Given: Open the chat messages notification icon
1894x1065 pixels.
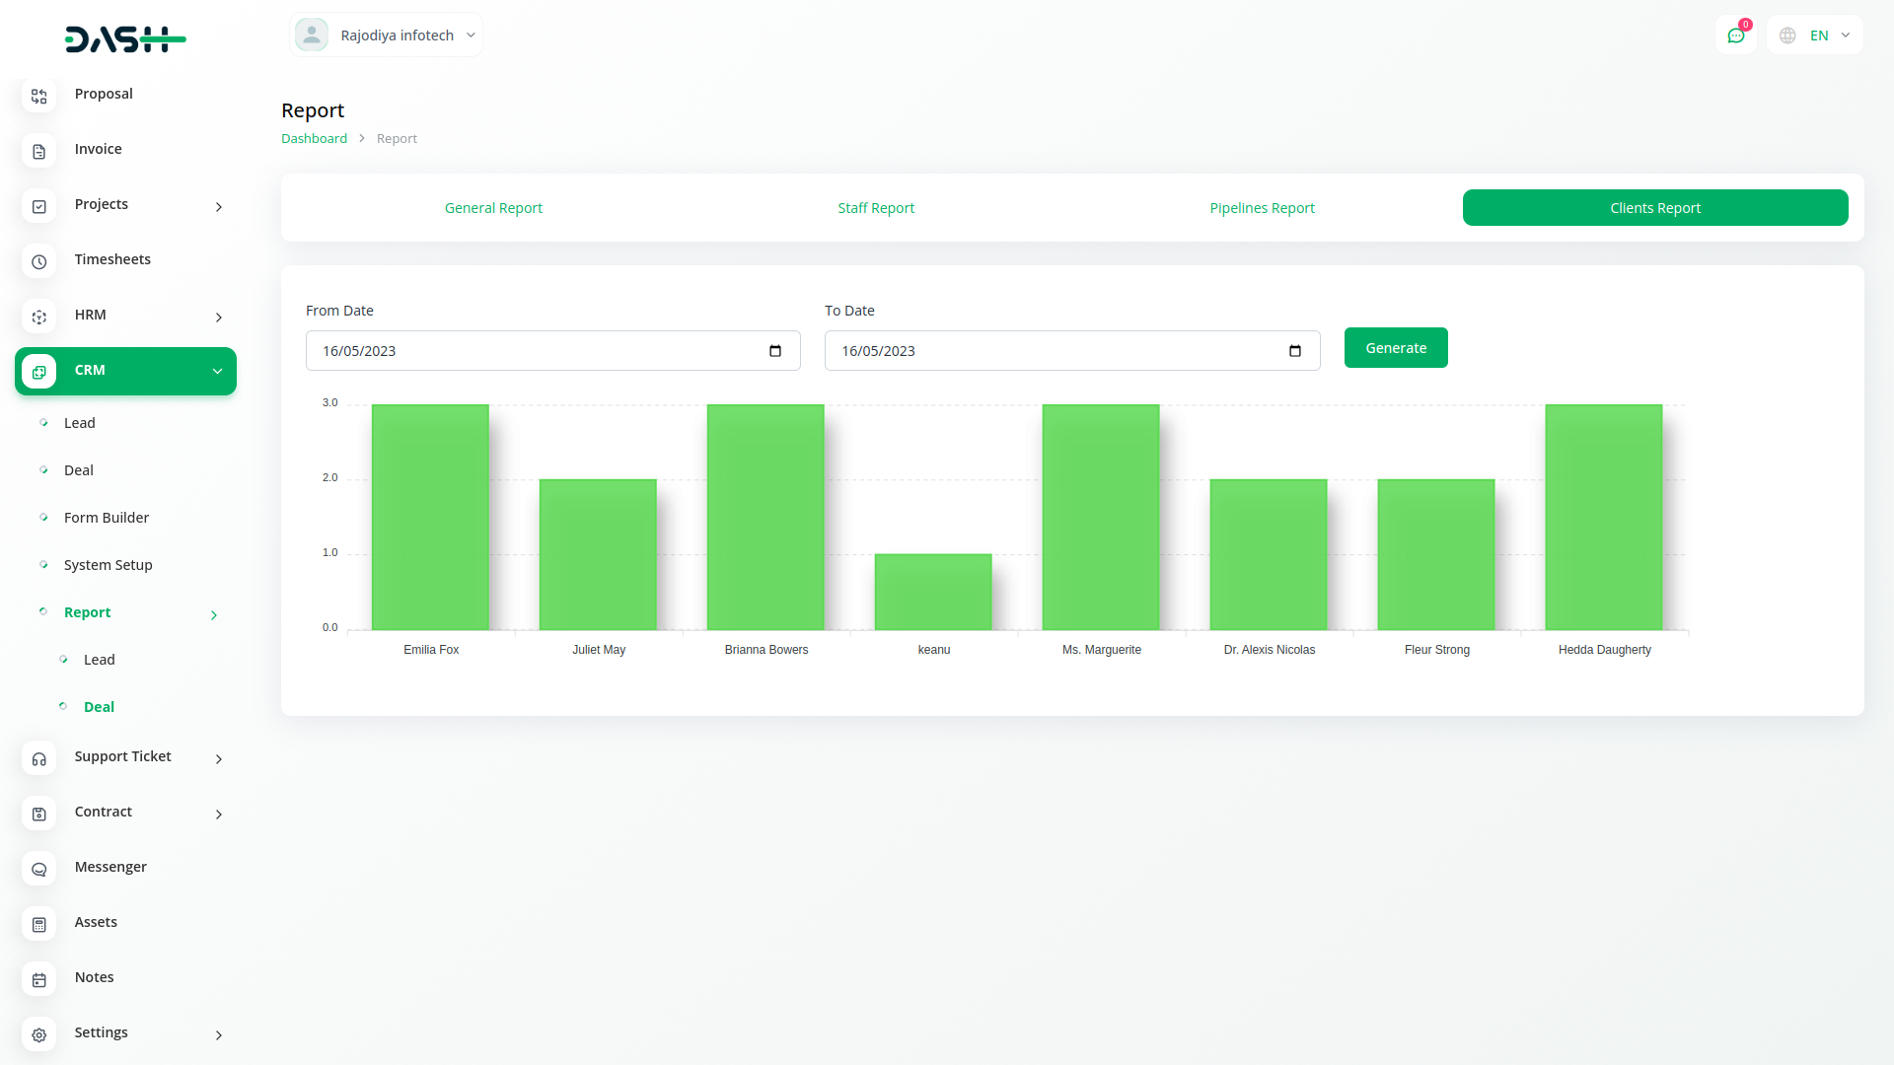Looking at the screenshot, I should (x=1735, y=35).
